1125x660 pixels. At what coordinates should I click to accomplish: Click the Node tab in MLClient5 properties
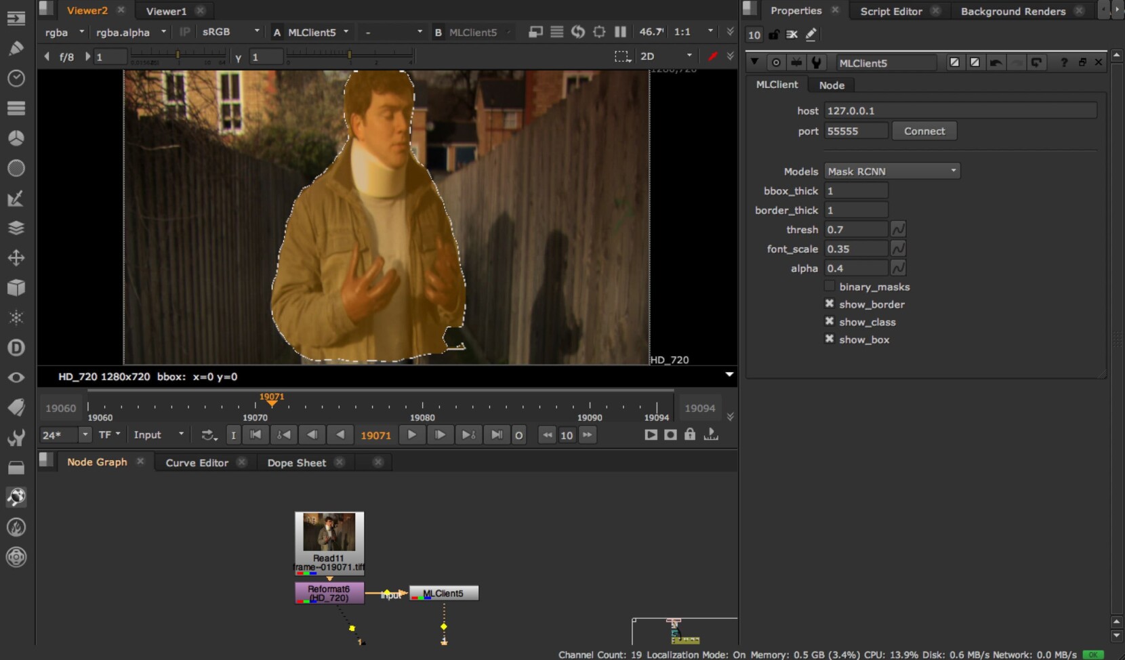(x=831, y=84)
